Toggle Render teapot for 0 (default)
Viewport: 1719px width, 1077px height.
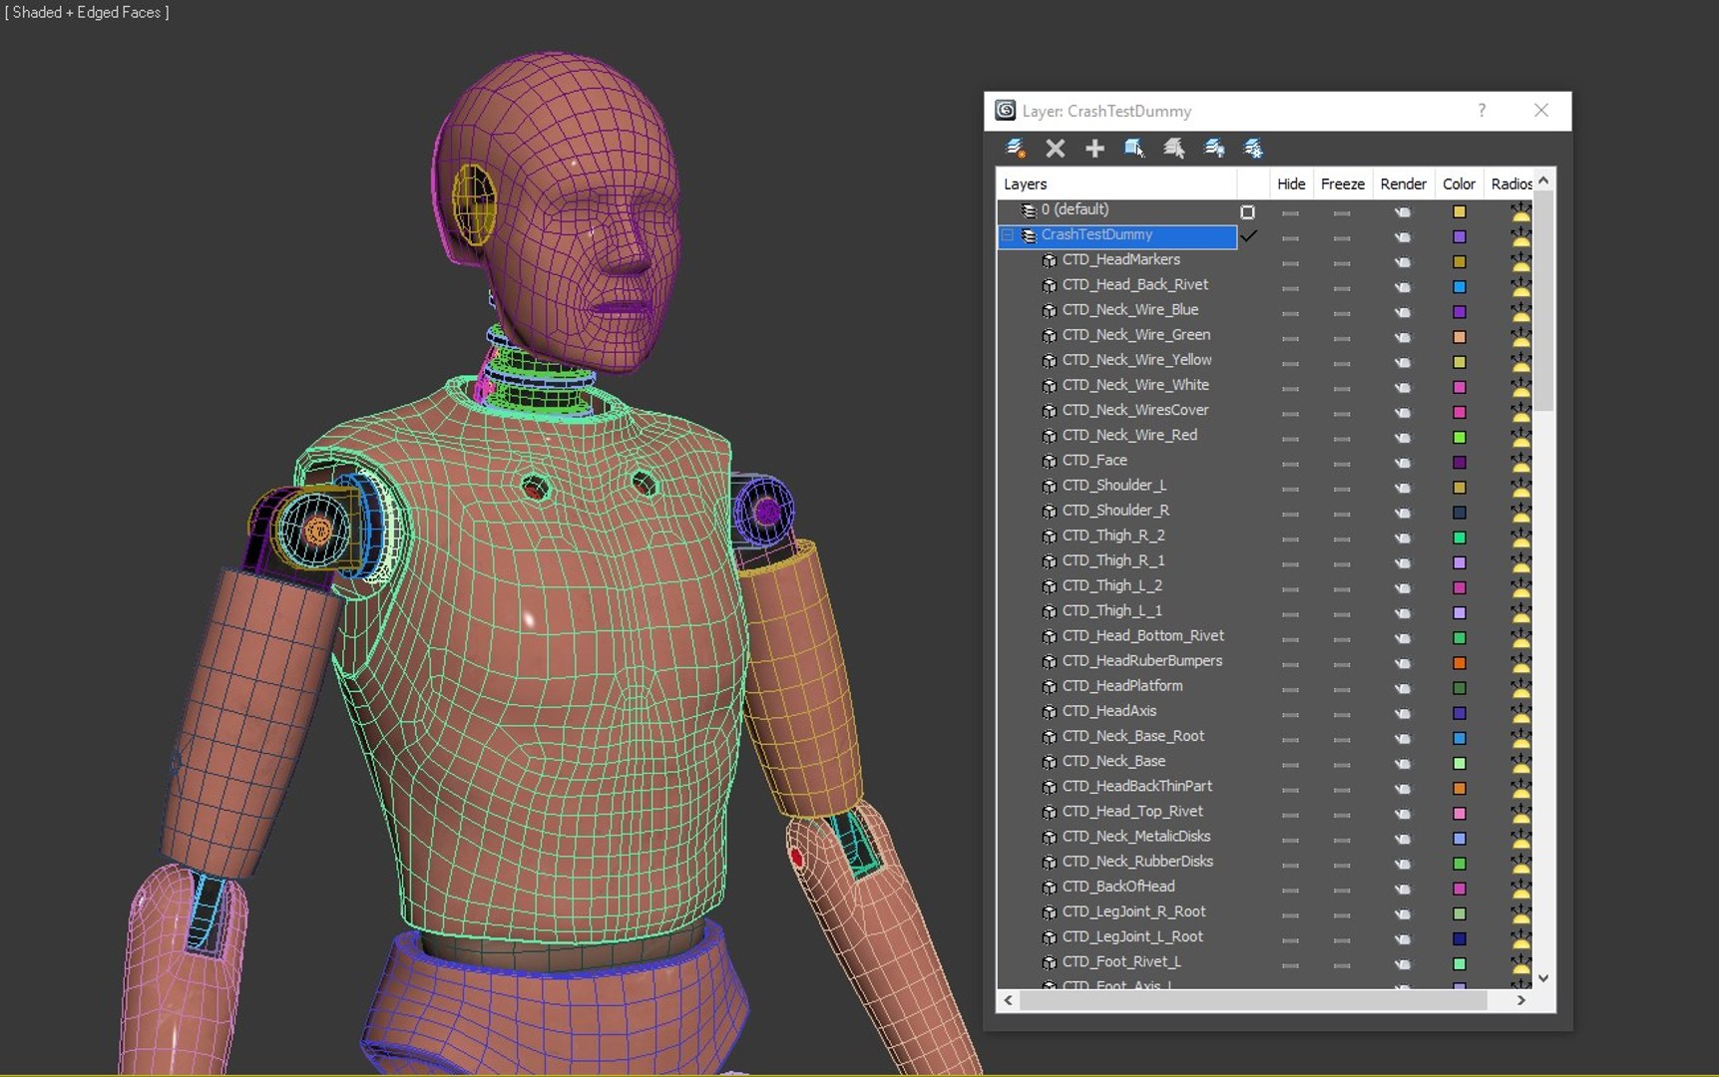1403,211
